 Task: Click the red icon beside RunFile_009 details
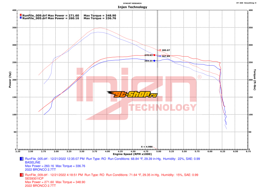(22, 174)
